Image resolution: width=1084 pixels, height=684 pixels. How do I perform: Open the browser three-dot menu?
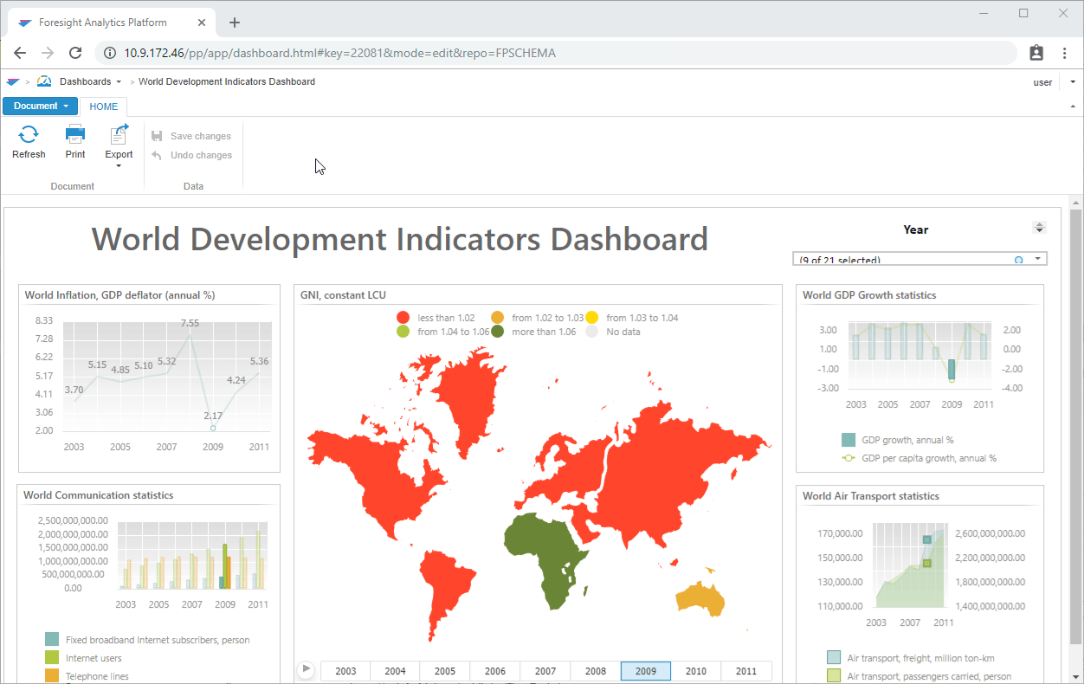tap(1064, 53)
